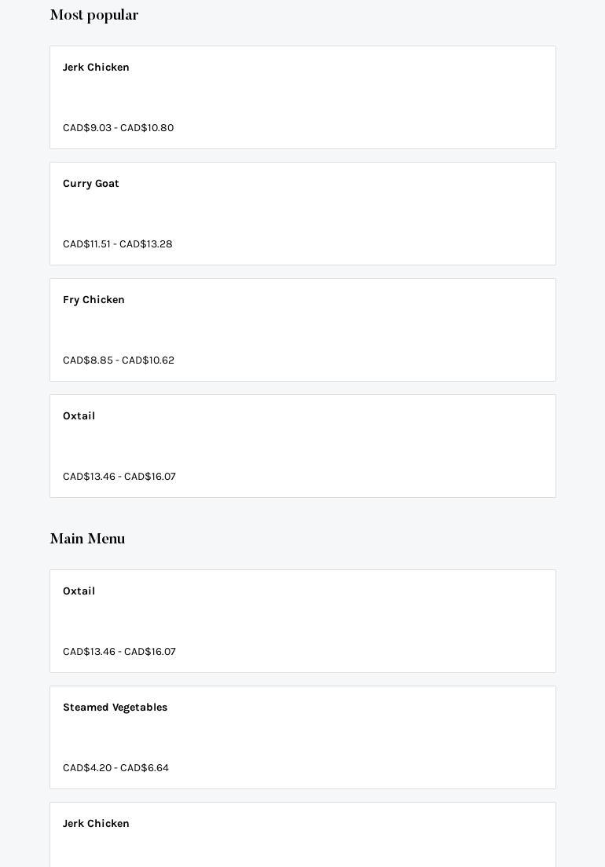Click the Main Menu section heading
The width and height of the screenshot is (605, 867).
click(x=87, y=540)
